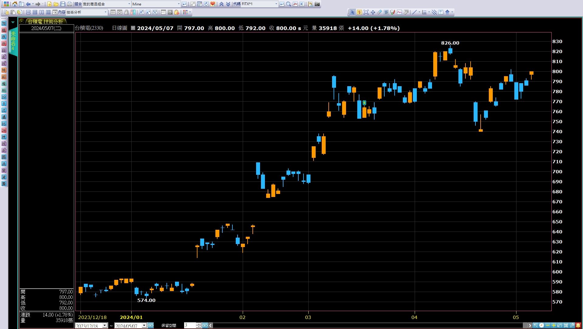Click the 櫃 sidebar button
Viewport: 583px width, 329px height.
pyautogui.click(x=4, y=30)
